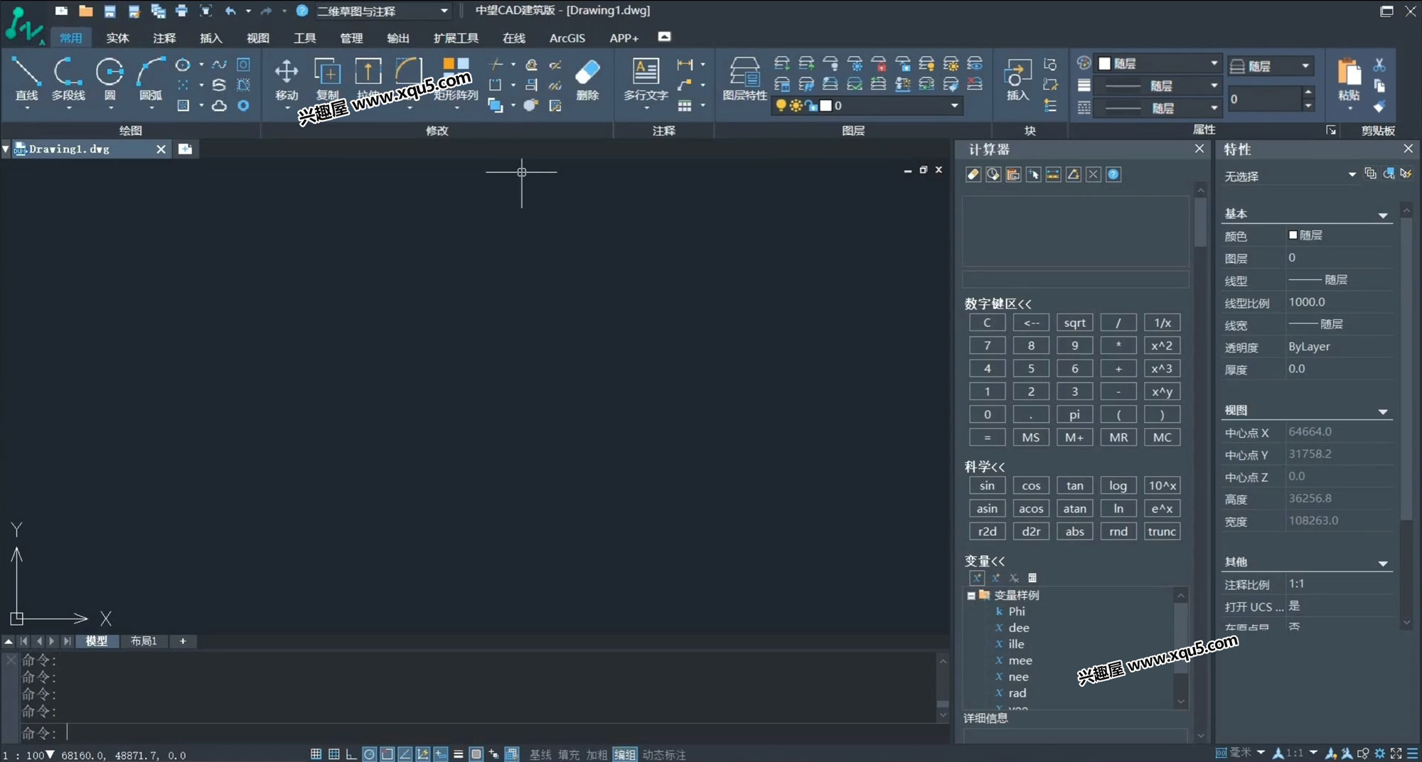Click the calculator C clear button
Image resolution: width=1422 pixels, height=762 pixels.
point(987,323)
